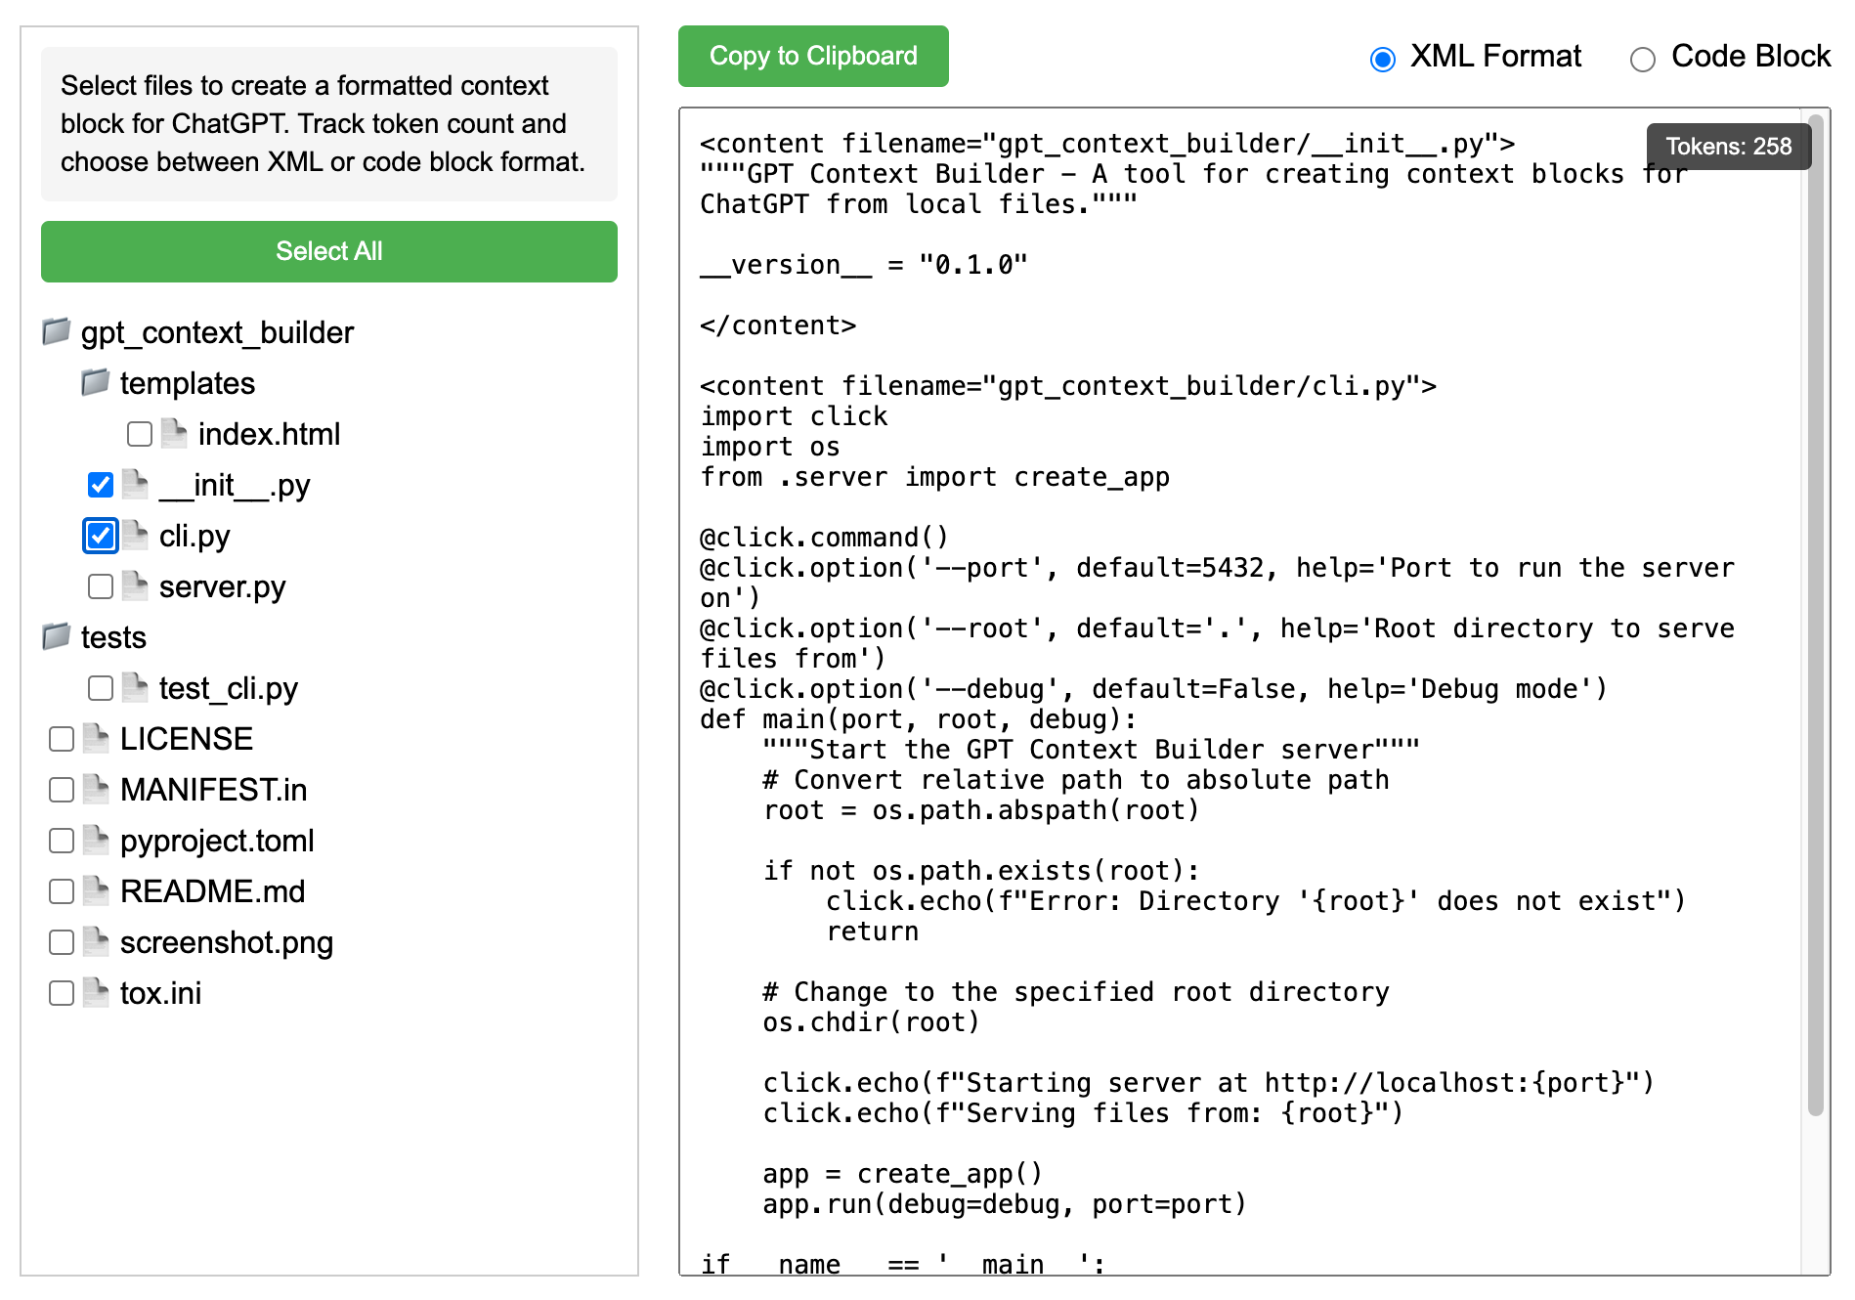Screen dimensions: 1855x1300
Task: Click the gpt_context_builder folder icon
Action: pyautogui.click(x=57, y=332)
